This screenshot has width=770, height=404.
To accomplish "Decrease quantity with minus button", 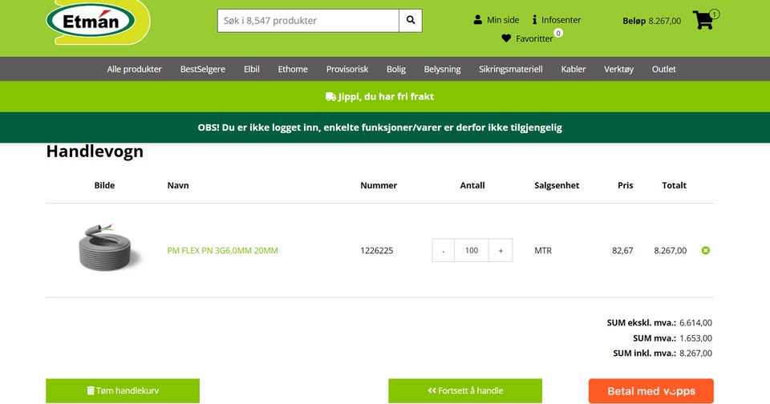I will 443,250.
